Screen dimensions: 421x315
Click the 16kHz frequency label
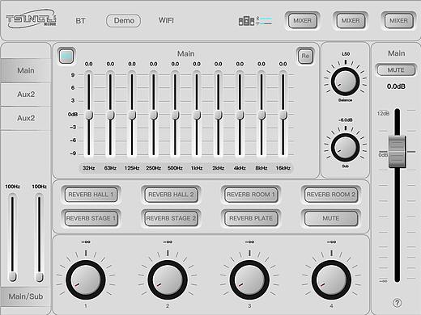tap(283, 168)
